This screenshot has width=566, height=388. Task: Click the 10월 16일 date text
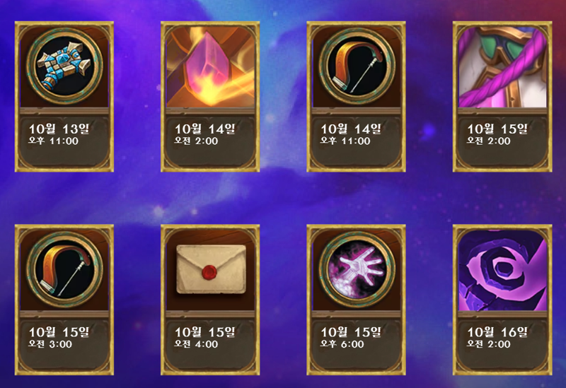click(x=497, y=331)
